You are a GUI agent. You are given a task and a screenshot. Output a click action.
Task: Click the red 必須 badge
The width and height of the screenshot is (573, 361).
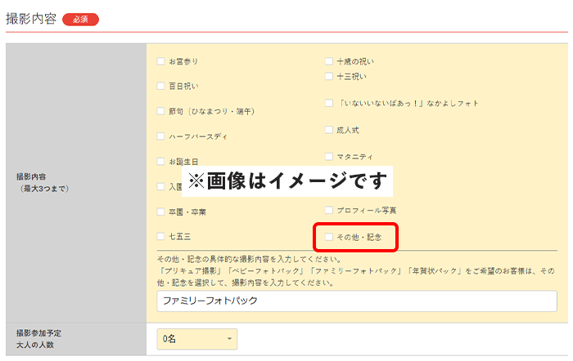(x=80, y=20)
